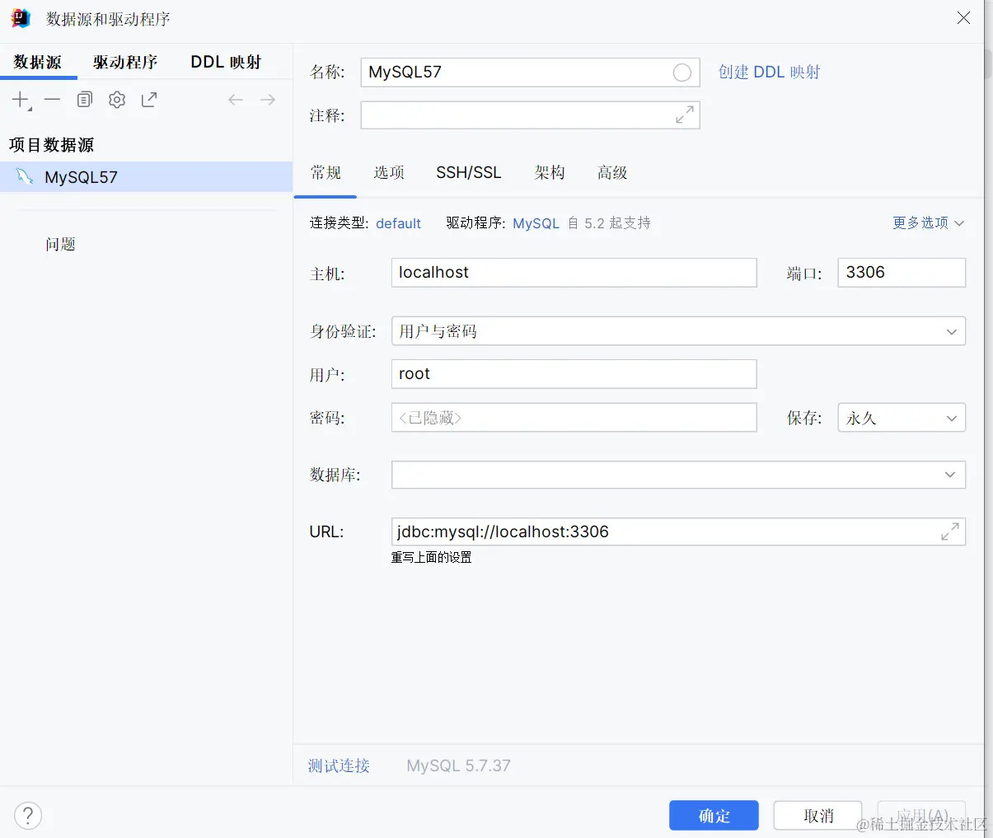Open help with the question mark icon
Viewport: 993px width, 838px height.
28,815
